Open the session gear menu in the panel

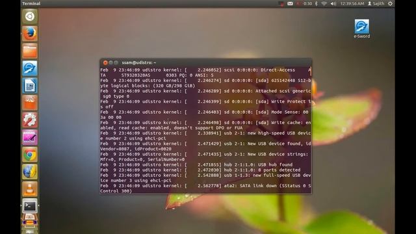tap(390, 3)
